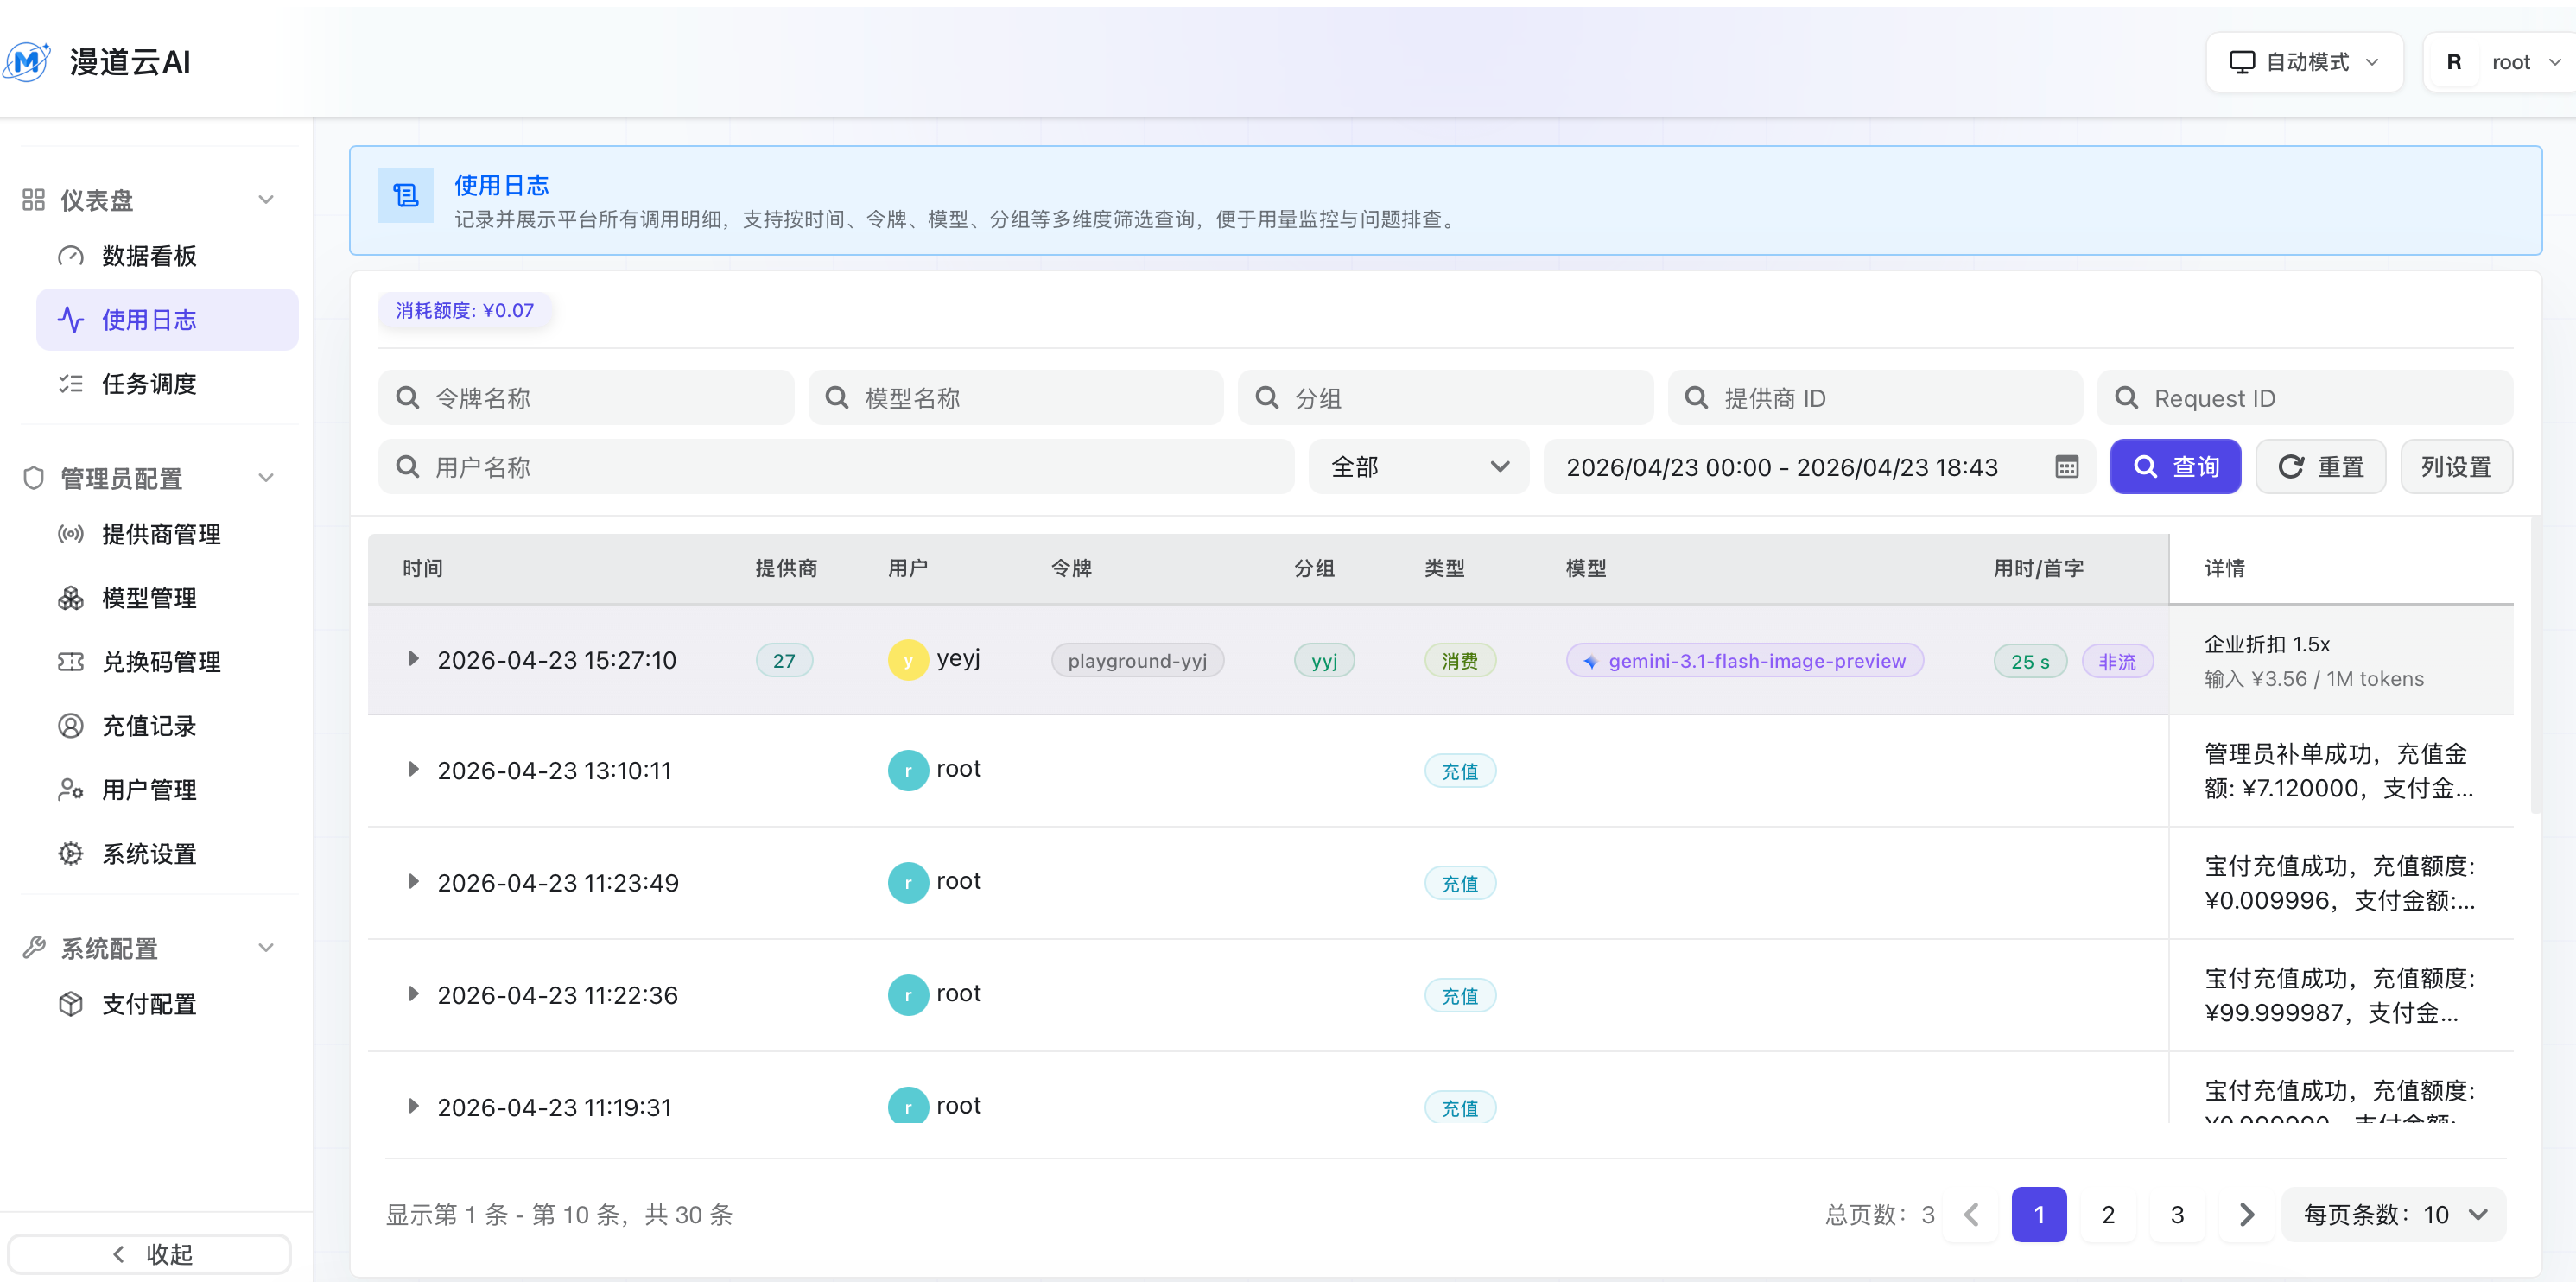
Task: Click the 管理员配置 shield icon
Action: [x=34, y=478]
